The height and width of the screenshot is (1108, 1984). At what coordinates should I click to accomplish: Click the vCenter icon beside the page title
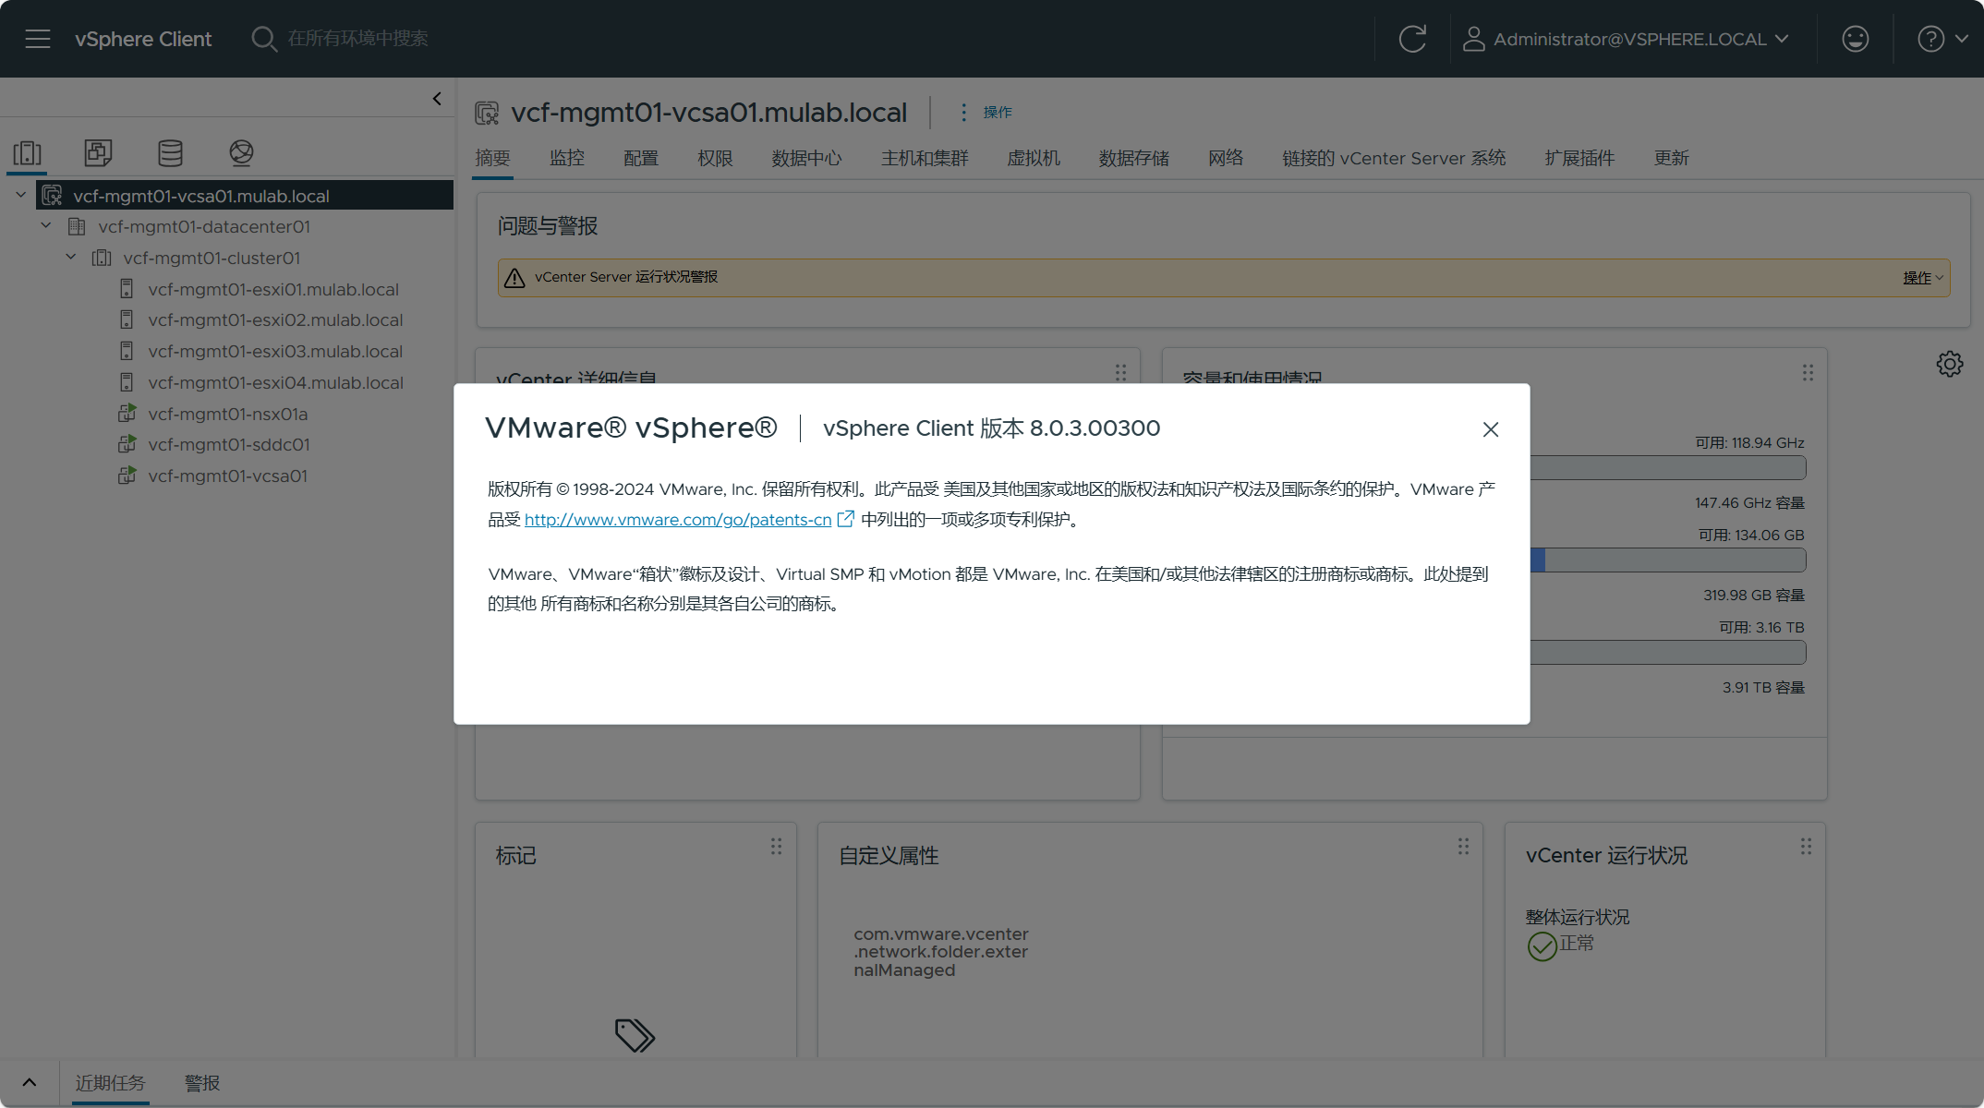(487, 113)
